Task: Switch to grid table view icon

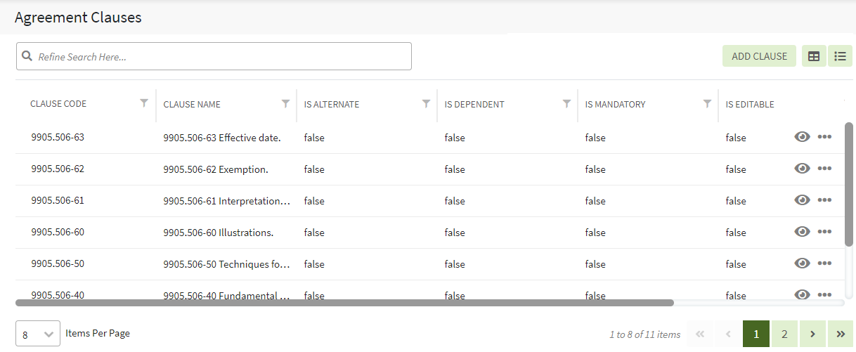Action: 814,56
